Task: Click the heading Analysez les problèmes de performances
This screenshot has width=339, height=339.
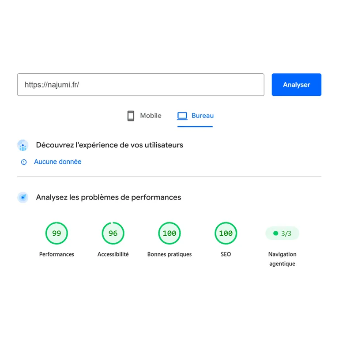Action: pos(109,197)
